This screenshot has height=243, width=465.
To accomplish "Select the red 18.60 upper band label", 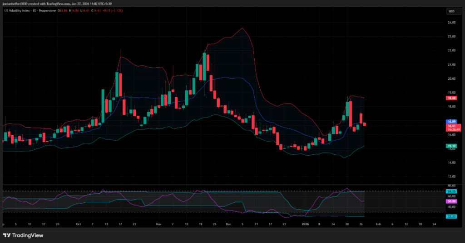I will [451, 98].
